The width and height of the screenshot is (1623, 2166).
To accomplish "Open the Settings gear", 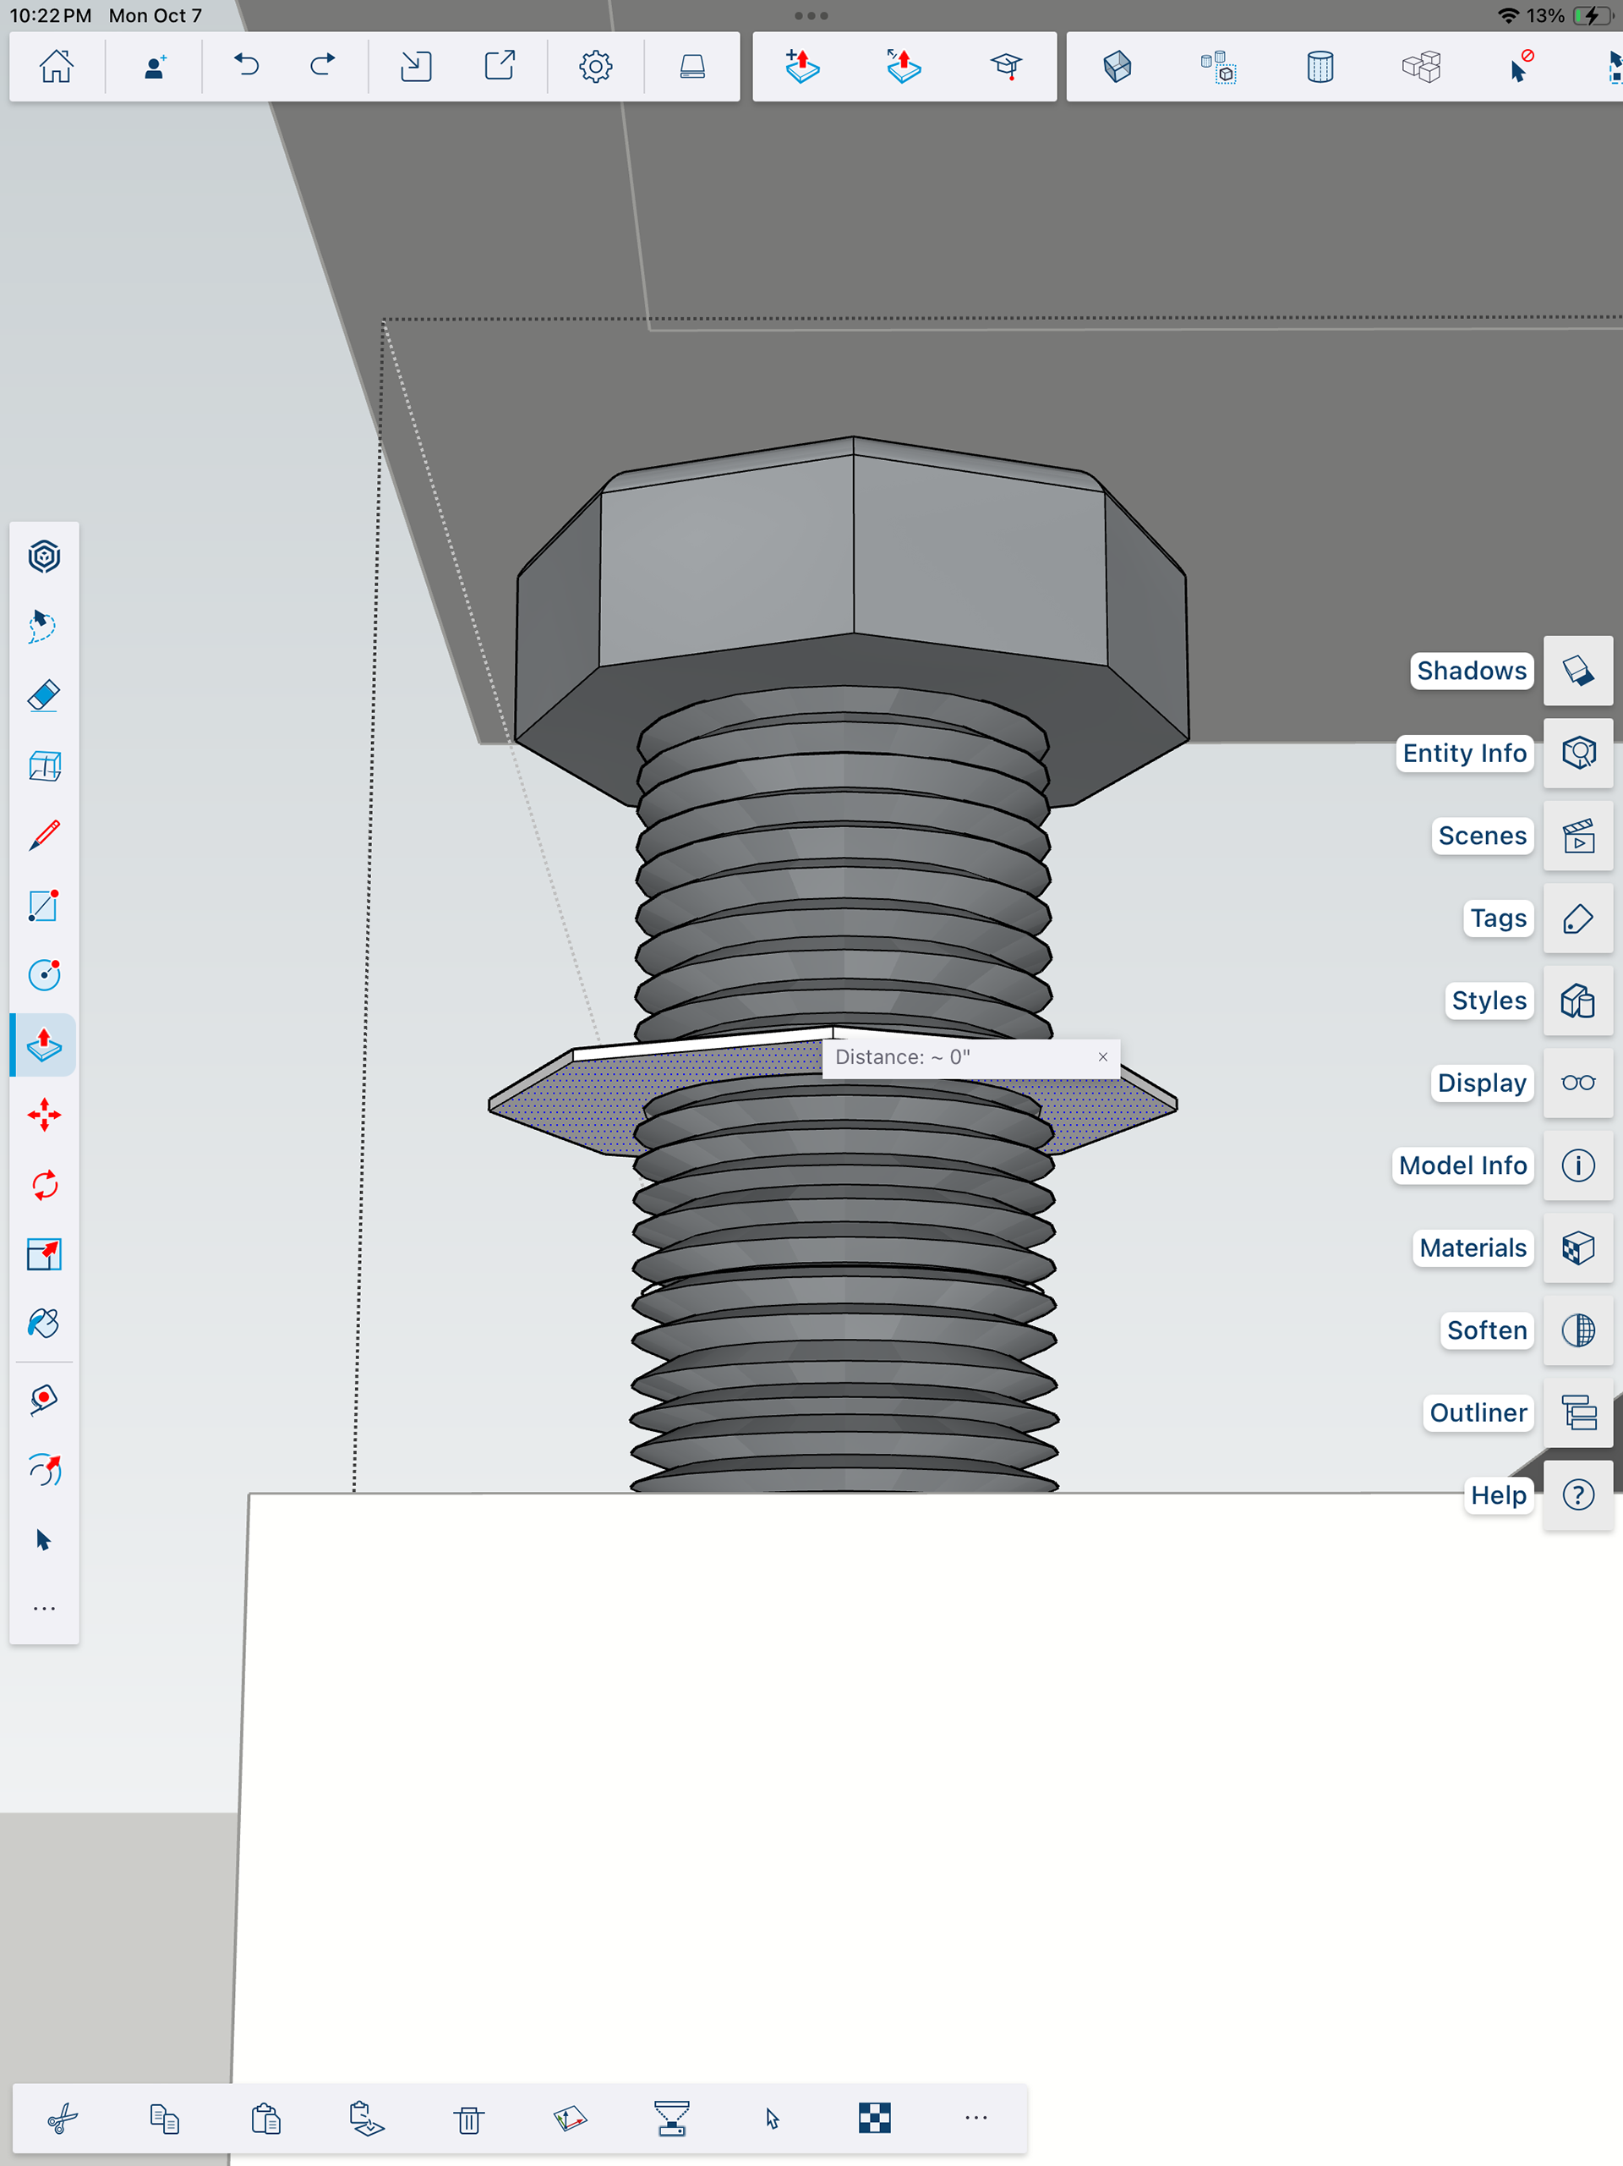I will 595,66.
